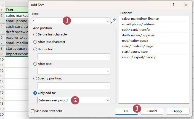Open the After text combo box
This screenshot has height=119, width=194.
point(74,71)
